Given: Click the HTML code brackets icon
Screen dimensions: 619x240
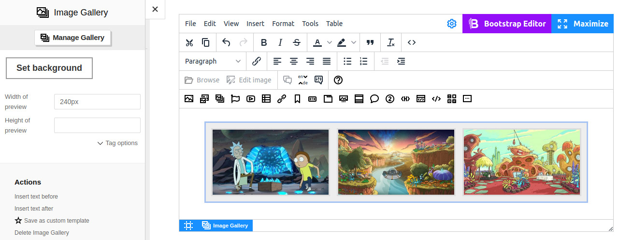Looking at the screenshot, I should pos(436,99).
